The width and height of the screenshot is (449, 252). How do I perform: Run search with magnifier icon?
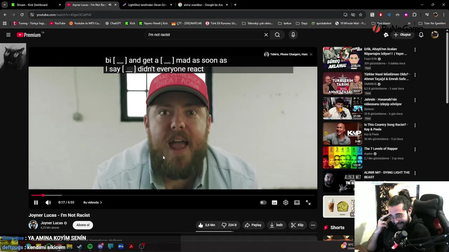pyautogui.click(x=277, y=35)
